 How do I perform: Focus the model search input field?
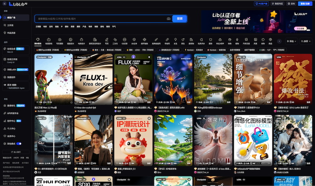pos(102,19)
